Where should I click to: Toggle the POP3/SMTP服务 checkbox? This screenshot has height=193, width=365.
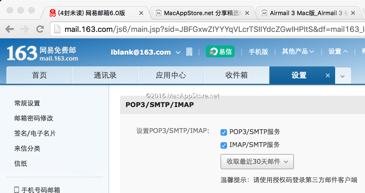224,132
